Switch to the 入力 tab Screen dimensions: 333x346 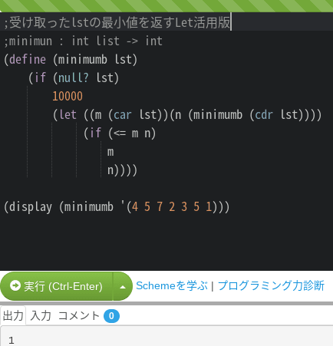41,316
